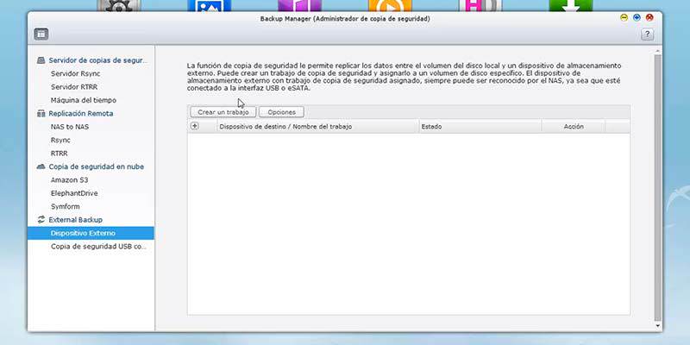The image size is (690, 345).
Task: Open Máquina del tiempo item
Action: (x=84, y=100)
